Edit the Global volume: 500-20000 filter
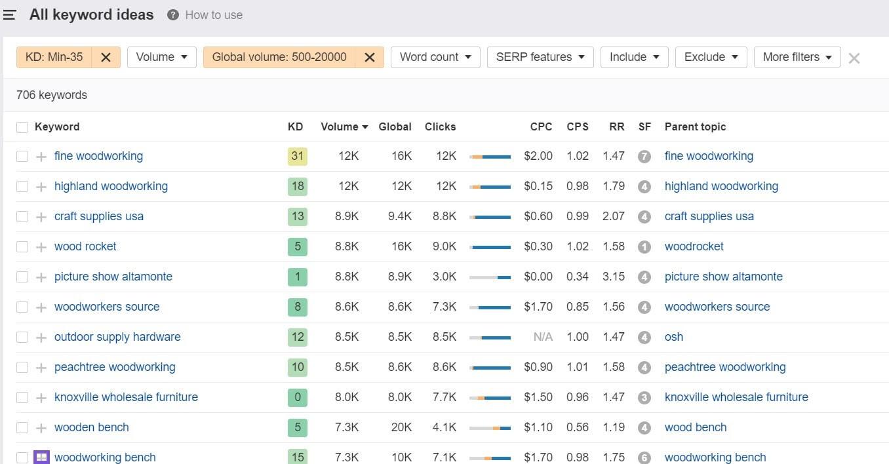This screenshot has width=889, height=464. (279, 57)
